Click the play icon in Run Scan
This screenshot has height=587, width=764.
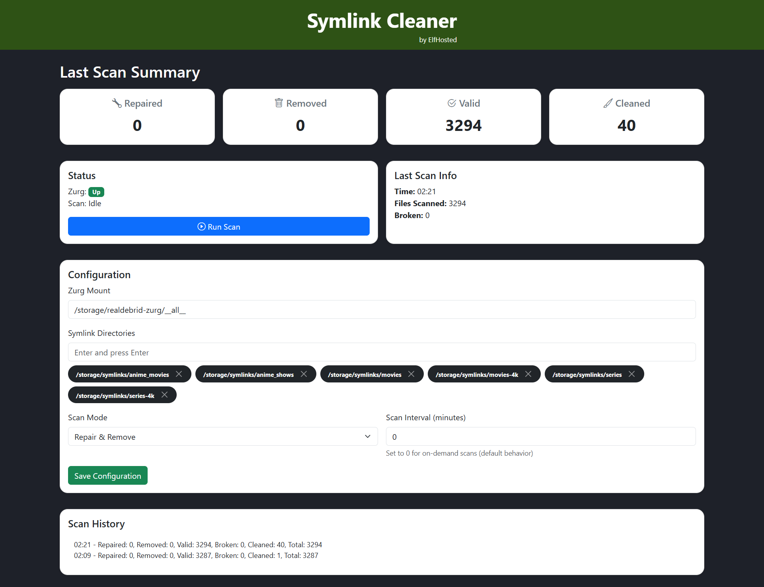coord(201,226)
